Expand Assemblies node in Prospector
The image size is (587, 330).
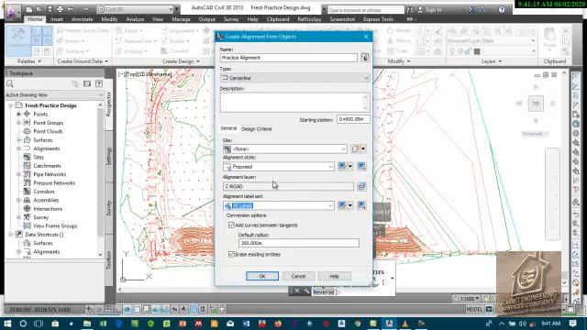click(18, 200)
